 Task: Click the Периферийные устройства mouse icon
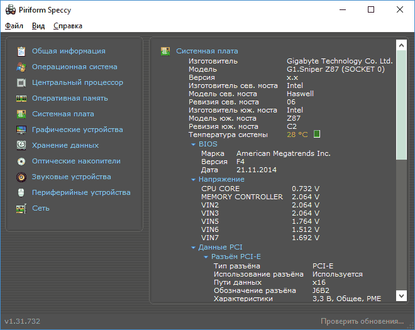pos(21,192)
